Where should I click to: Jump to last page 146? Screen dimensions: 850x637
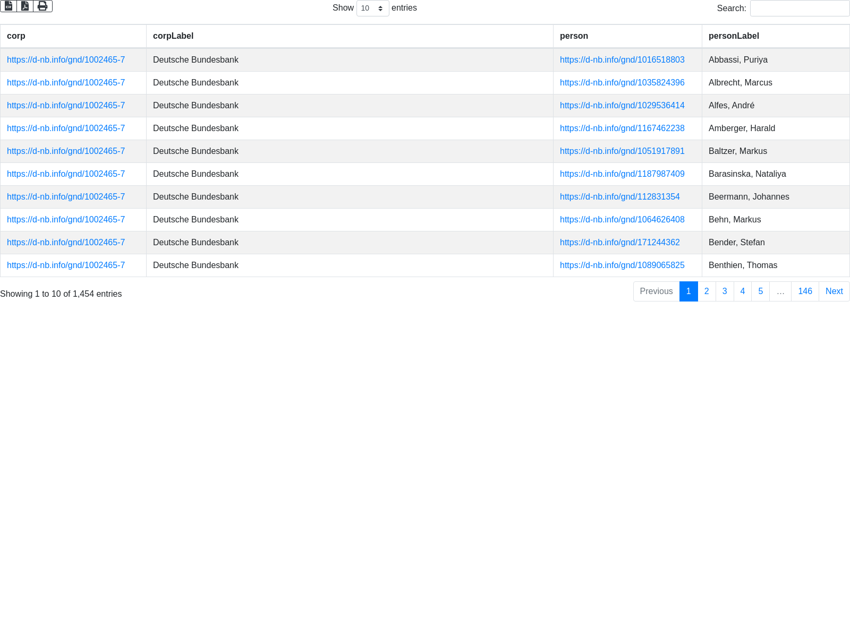(x=805, y=291)
